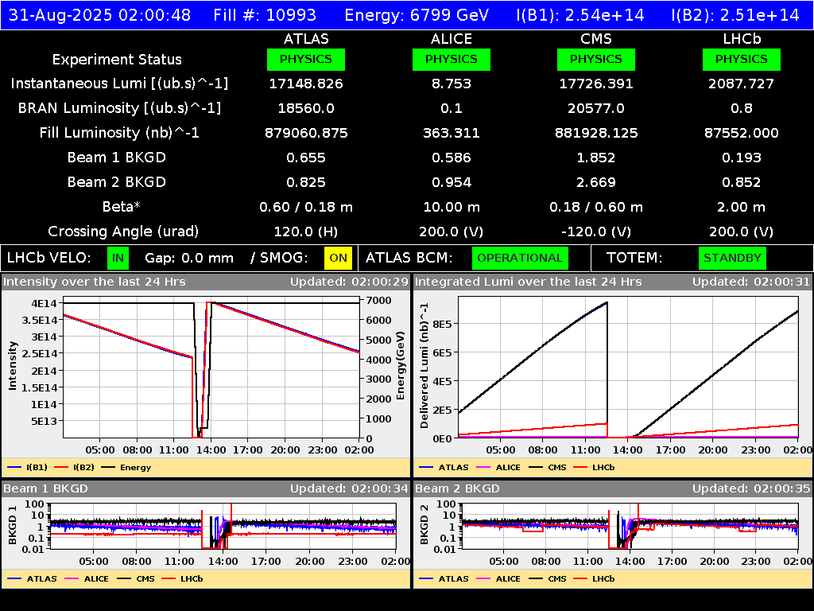This screenshot has width=814, height=611.
Task: Click the Beam 2 BKGD row label in the table
Action: click(117, 182)
